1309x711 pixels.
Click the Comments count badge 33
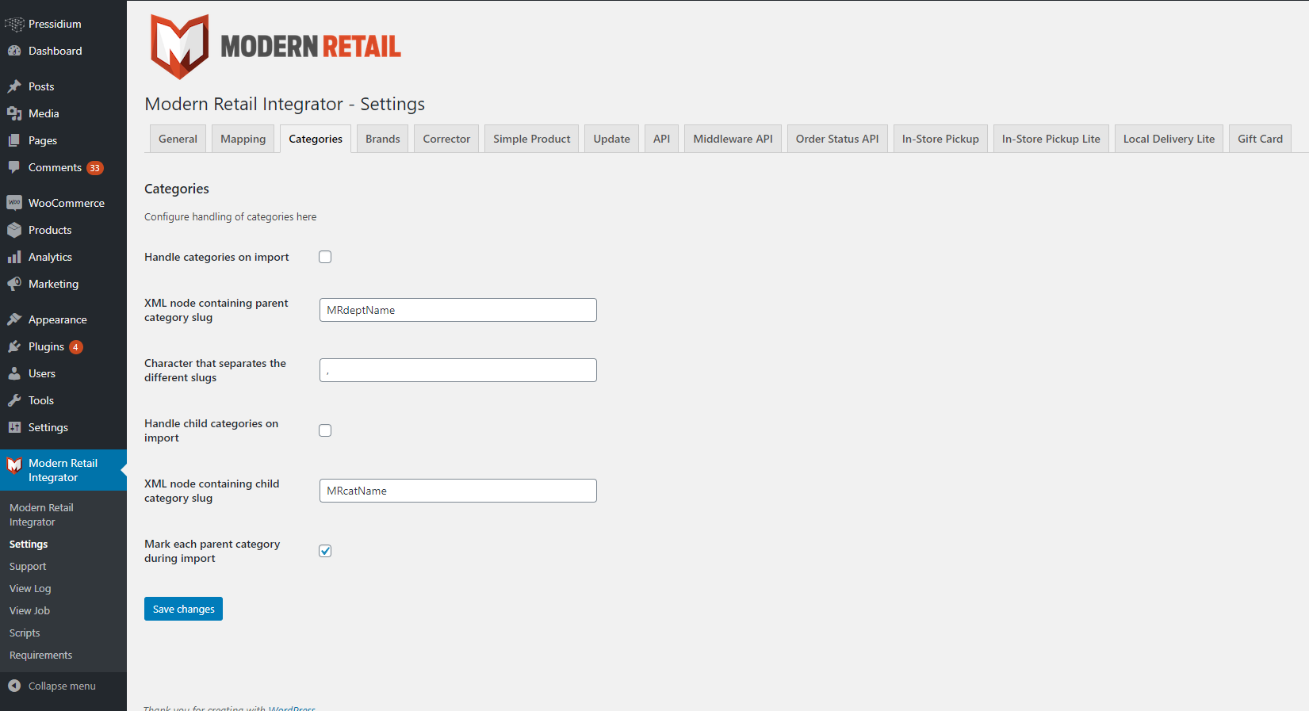click(95, 168)
